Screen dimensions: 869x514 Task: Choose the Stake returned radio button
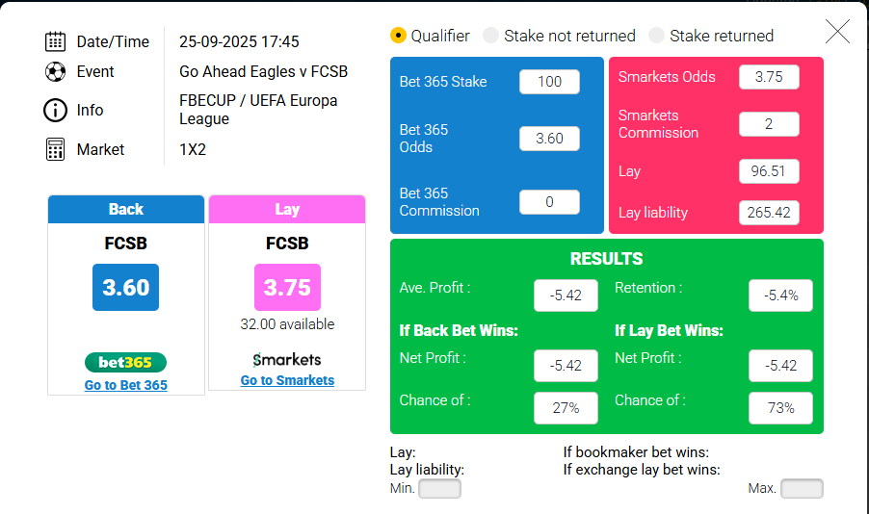pyautogui.click(x=656, y=36)
